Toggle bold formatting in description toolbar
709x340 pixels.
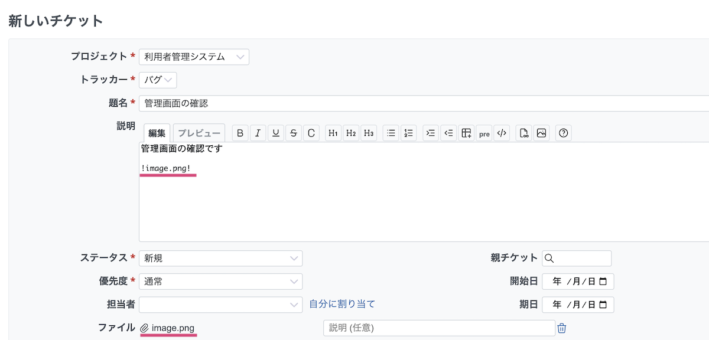point(240,133)
